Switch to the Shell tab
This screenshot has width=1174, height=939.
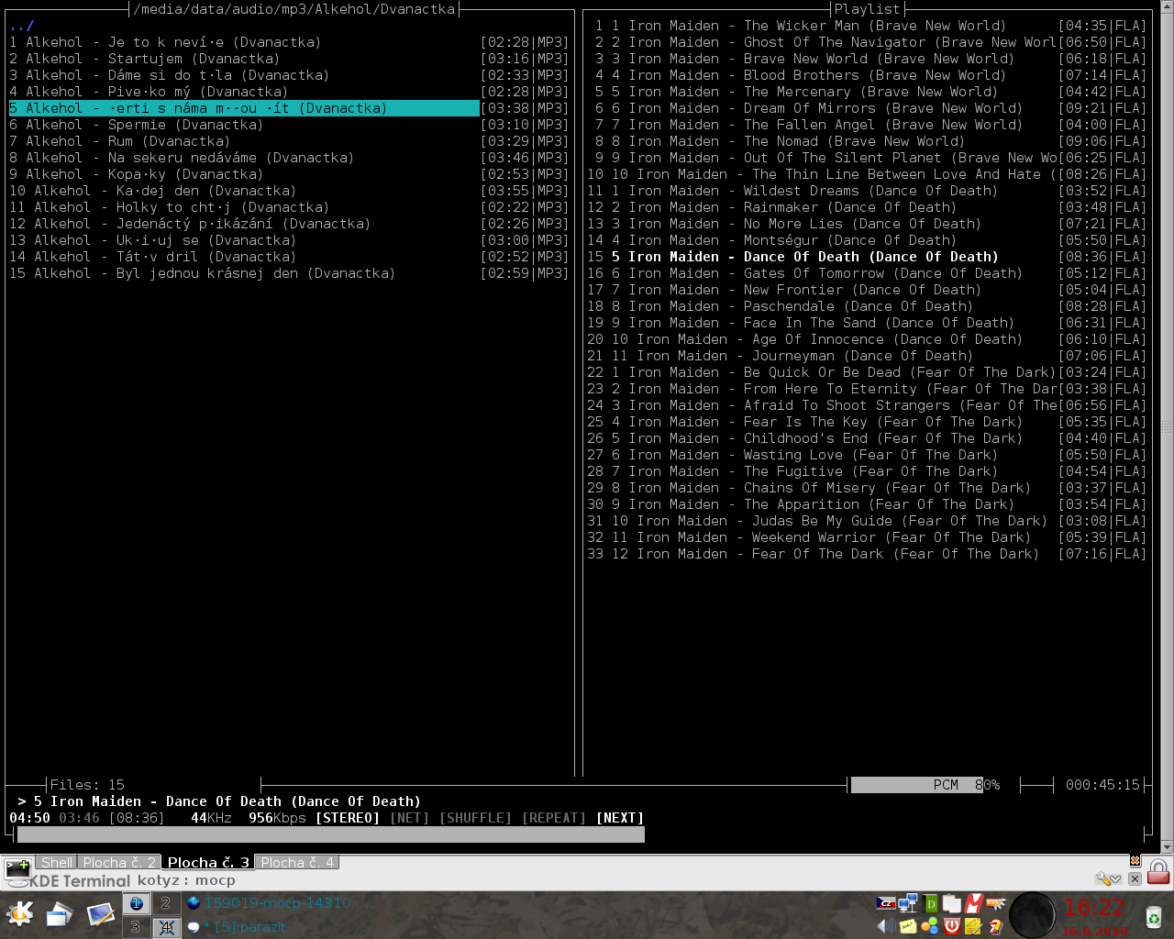(x=56, y=862)
